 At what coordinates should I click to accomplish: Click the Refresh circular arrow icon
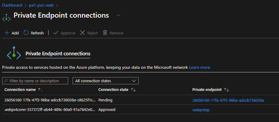coord(26,33)
